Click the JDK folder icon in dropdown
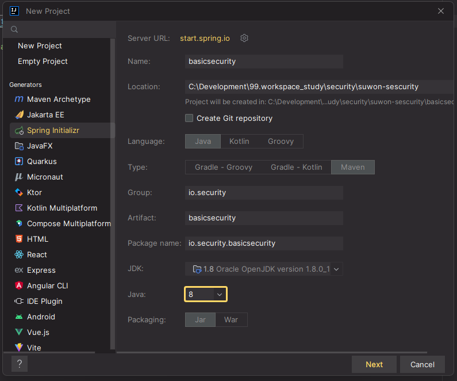This screenshot has height=381, width=457. click(197, 269)
